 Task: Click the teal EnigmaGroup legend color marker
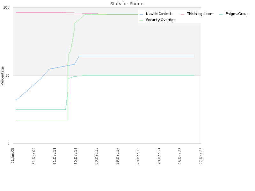click(221, 14)
